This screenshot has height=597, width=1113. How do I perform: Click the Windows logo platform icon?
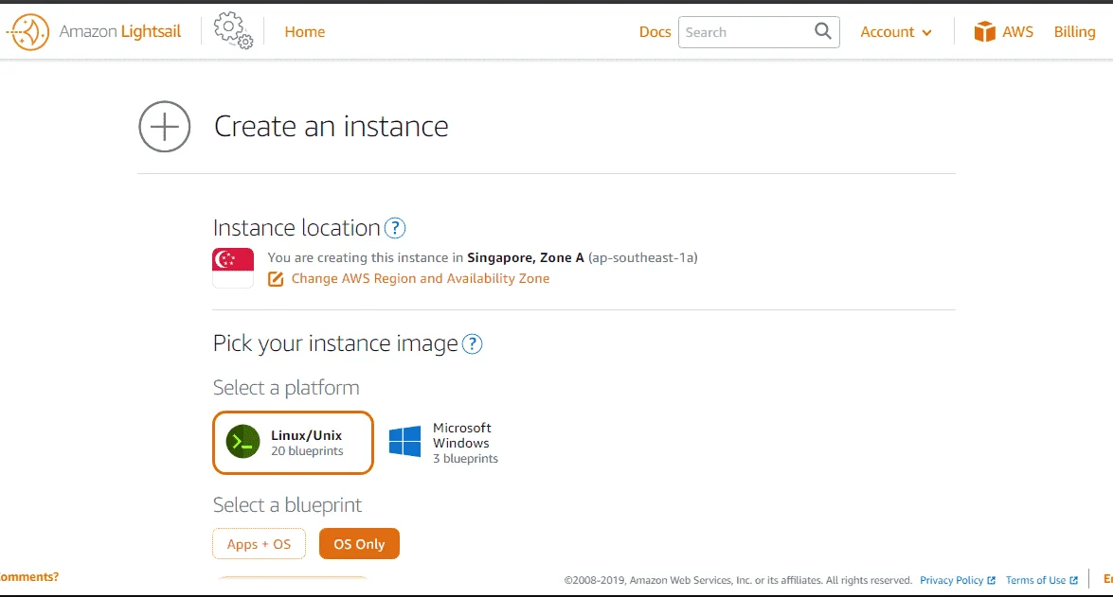[x=404, y=442]
